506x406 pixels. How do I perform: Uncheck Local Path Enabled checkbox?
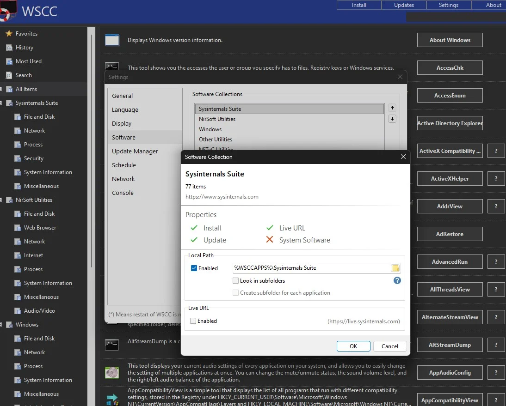click(194, 268)
